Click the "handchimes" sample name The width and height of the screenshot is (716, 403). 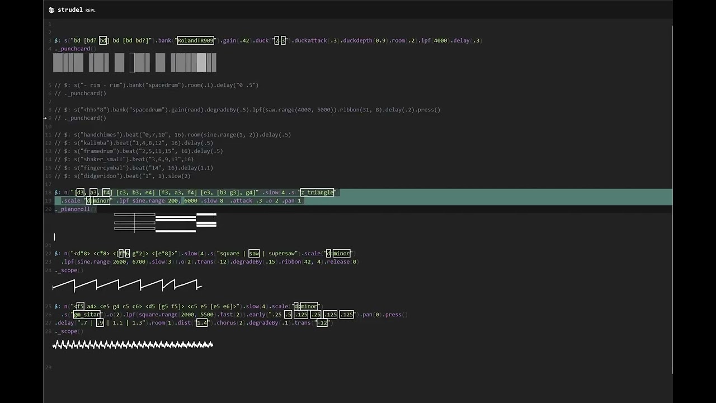tap(100, 135)
